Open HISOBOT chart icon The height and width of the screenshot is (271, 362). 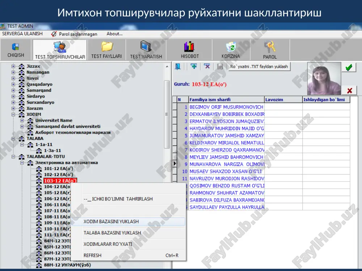pyautogui.click(x=189, y=47)
